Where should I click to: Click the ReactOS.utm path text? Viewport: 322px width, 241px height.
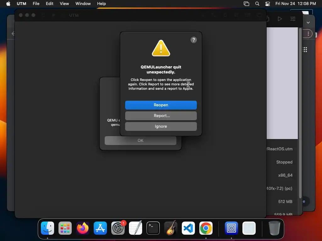(x=280, y=149)
